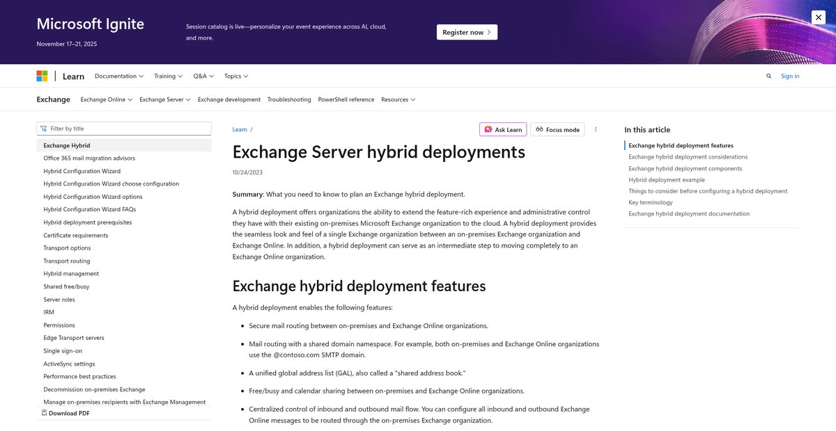Jump to Exchange hybrid deployment features section

point(681,145)
